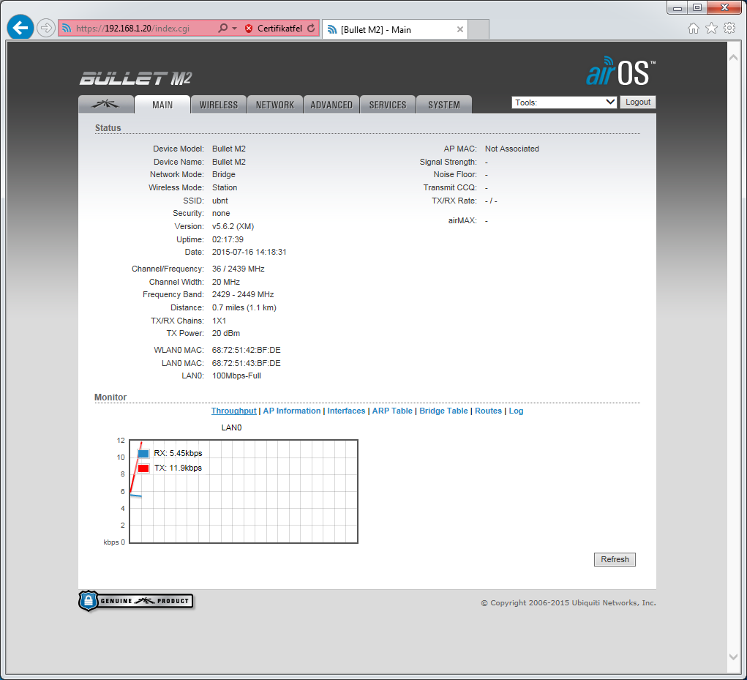This screenshot has width=747, height=680.
Task: Switch to the NETWORK tab
Action: point(275,105)
